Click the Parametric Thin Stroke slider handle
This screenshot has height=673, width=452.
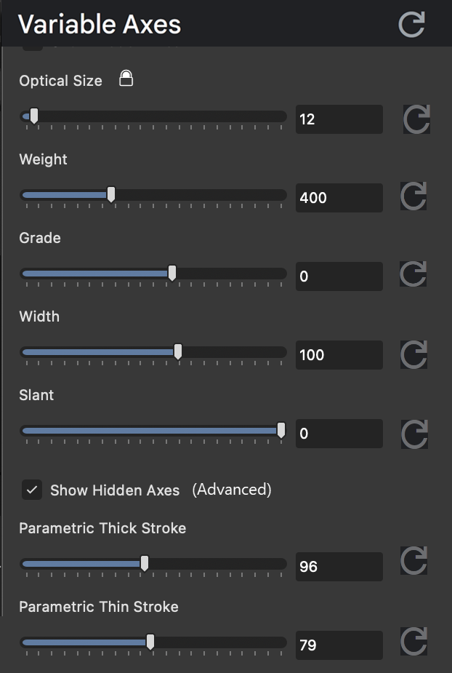pos(149,642)
